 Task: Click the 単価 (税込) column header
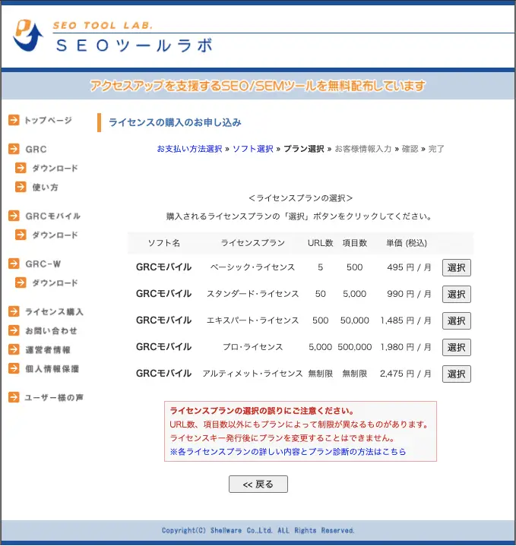click(x=407, y=243)
